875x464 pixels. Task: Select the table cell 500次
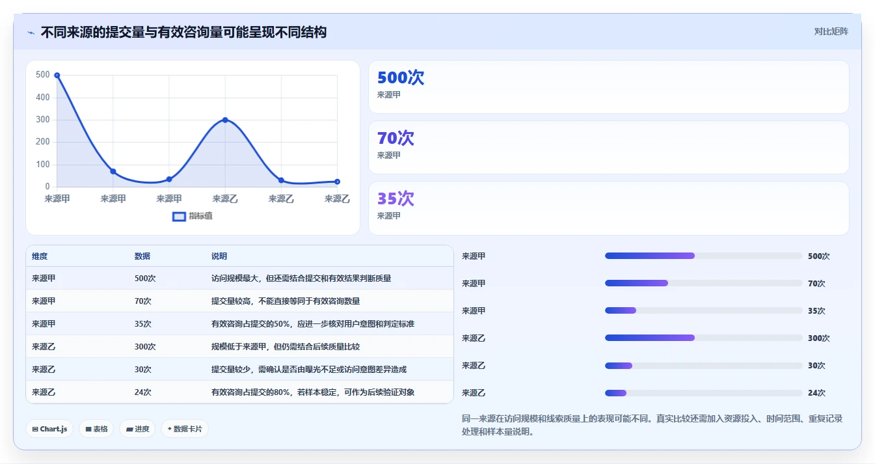click(x=145, y=279)
